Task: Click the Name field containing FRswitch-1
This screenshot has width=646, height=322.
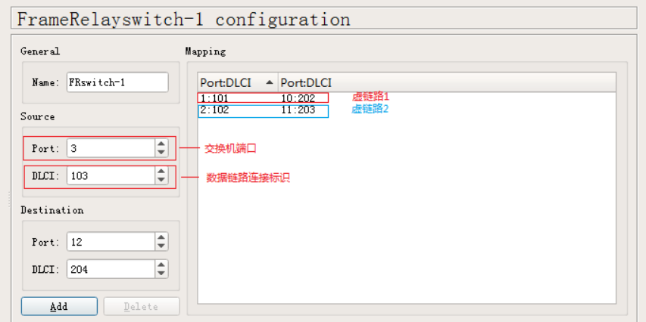Action: click(x=117, y=82)
